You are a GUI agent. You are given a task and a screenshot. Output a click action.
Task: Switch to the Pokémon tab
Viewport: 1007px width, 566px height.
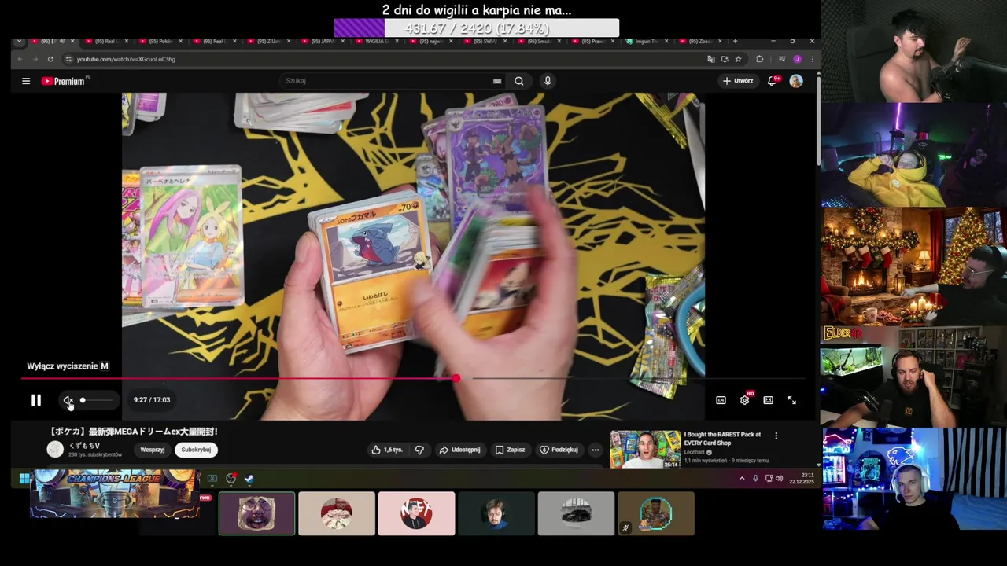click(161, 41)
